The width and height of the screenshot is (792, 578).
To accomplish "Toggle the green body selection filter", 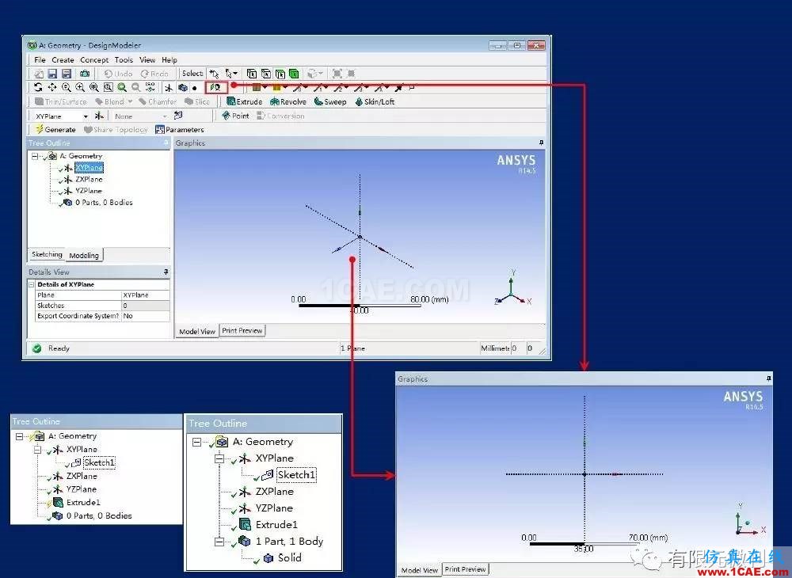I will [x=294, y=74].
